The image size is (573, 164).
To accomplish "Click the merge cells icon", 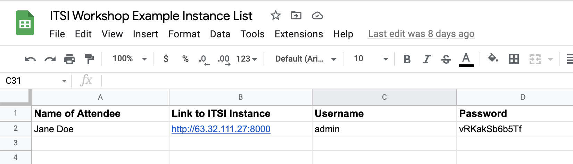I will coord(535,59).
